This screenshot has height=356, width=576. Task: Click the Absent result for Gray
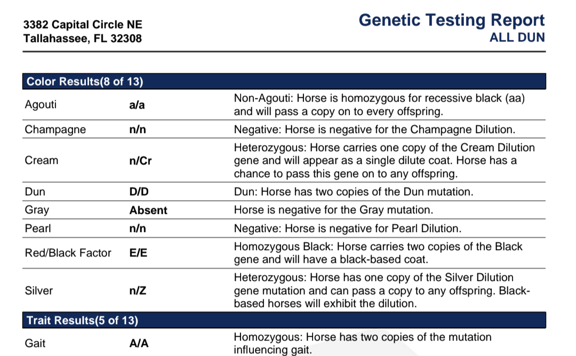coord(148,210)
